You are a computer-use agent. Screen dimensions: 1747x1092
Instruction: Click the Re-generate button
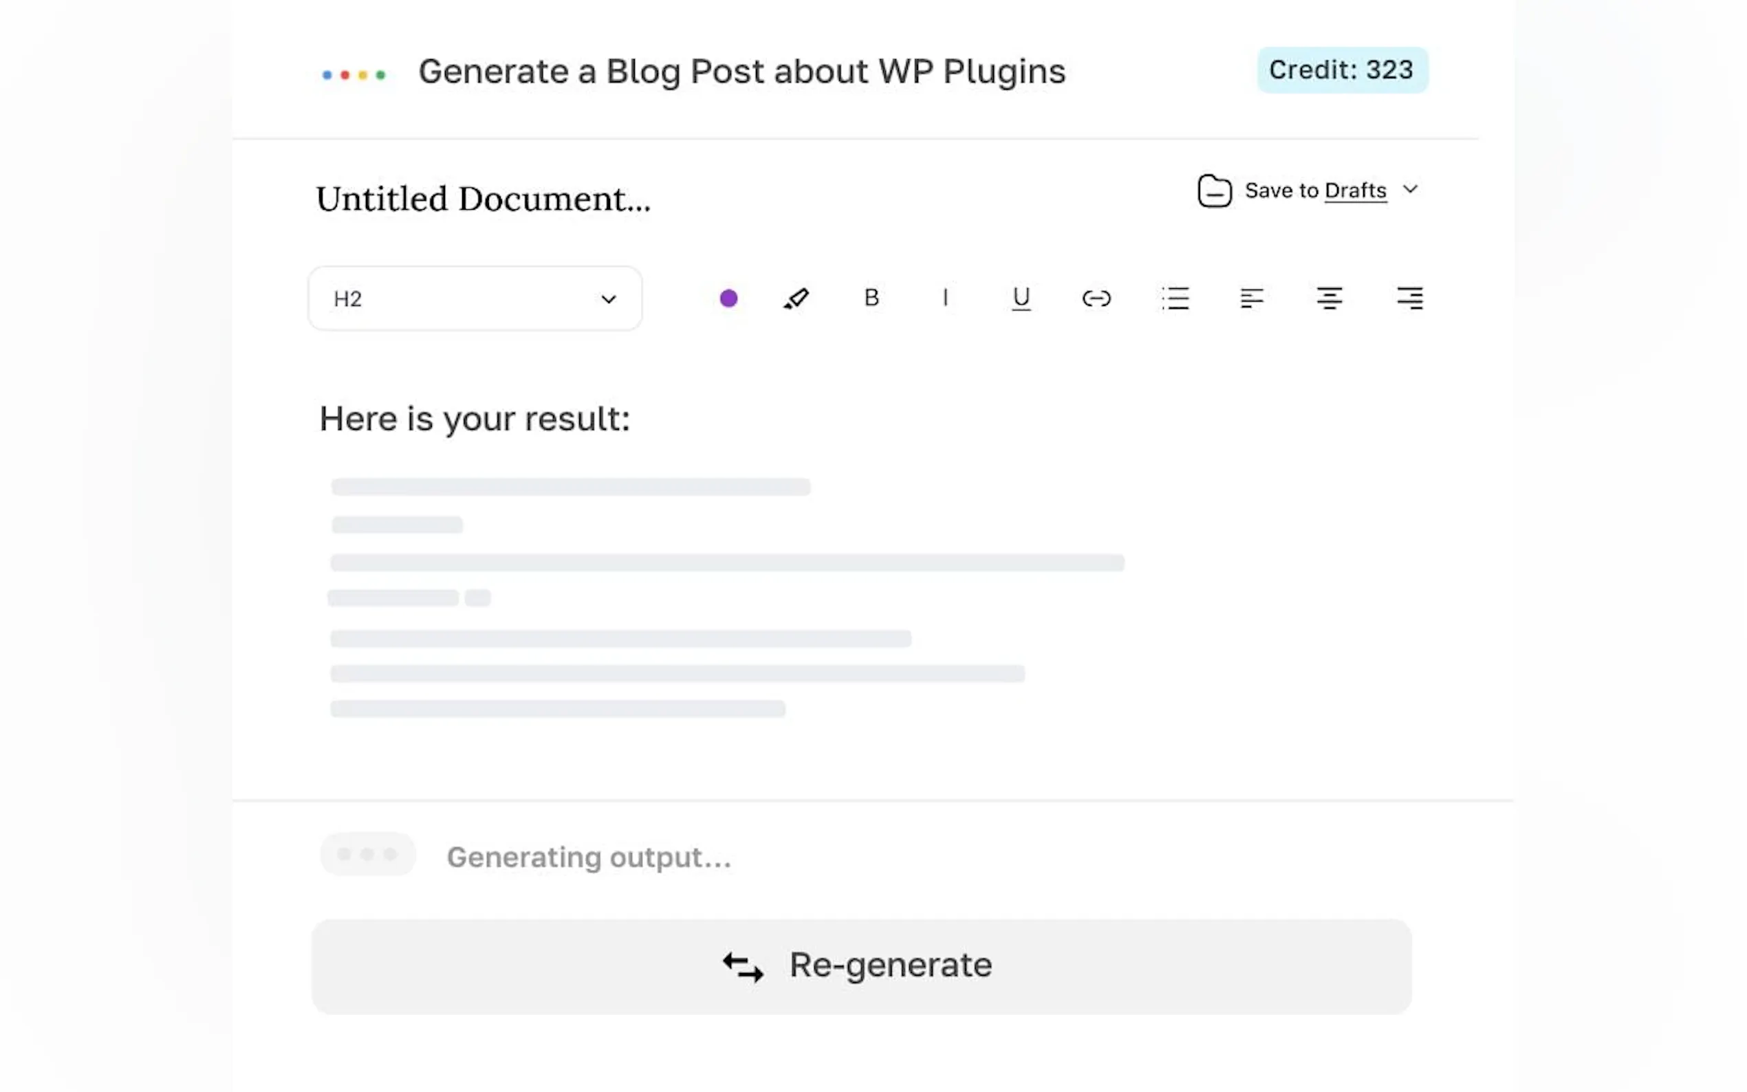[861, 965]
